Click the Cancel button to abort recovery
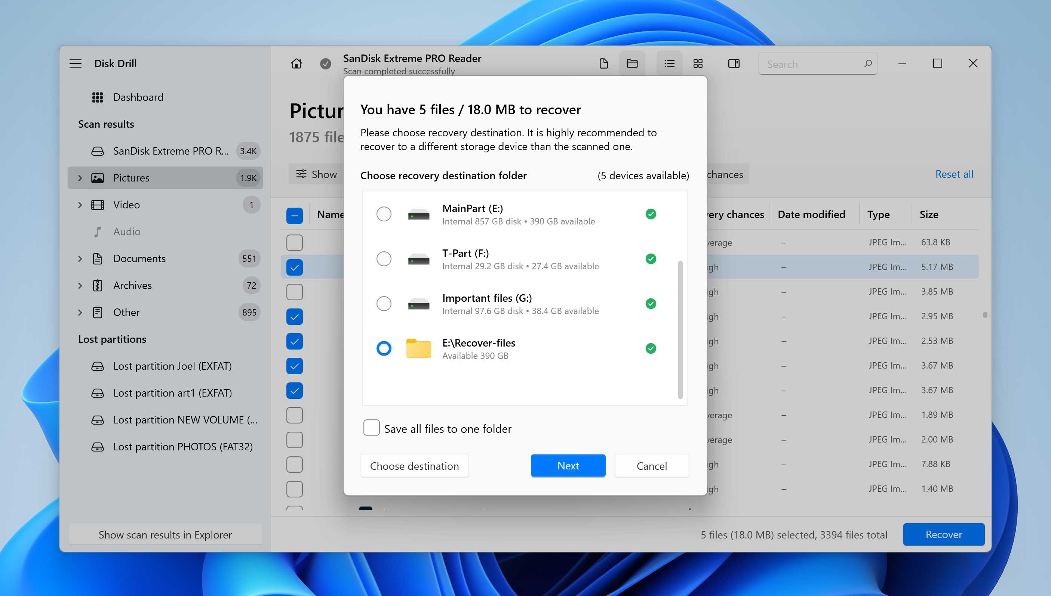 pyautogui.click(x=650, y=466)
